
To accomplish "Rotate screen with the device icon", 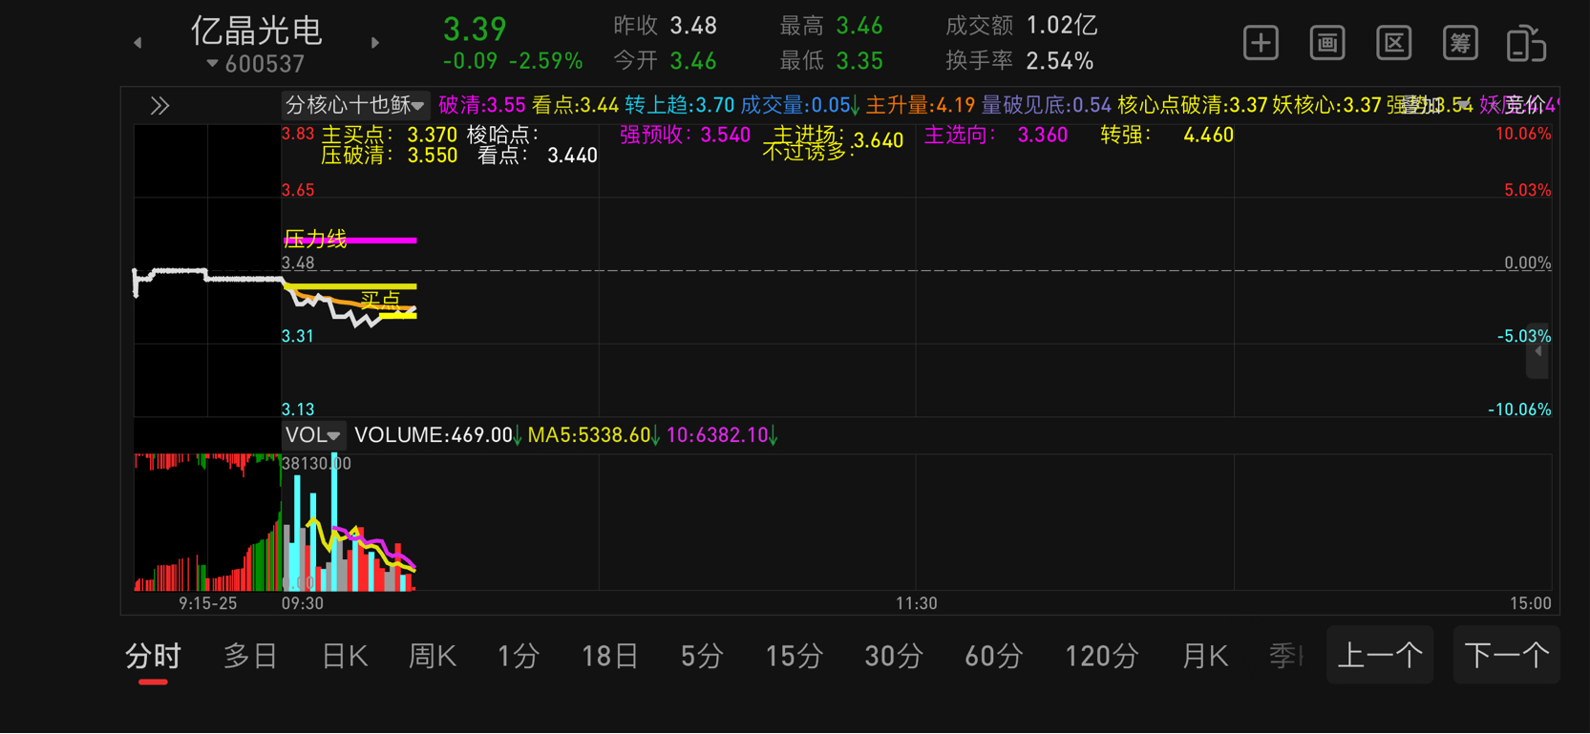I will click(x=1526, y=44).
